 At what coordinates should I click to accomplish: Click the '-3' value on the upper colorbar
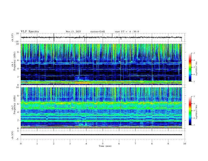(x=194, y=53)
